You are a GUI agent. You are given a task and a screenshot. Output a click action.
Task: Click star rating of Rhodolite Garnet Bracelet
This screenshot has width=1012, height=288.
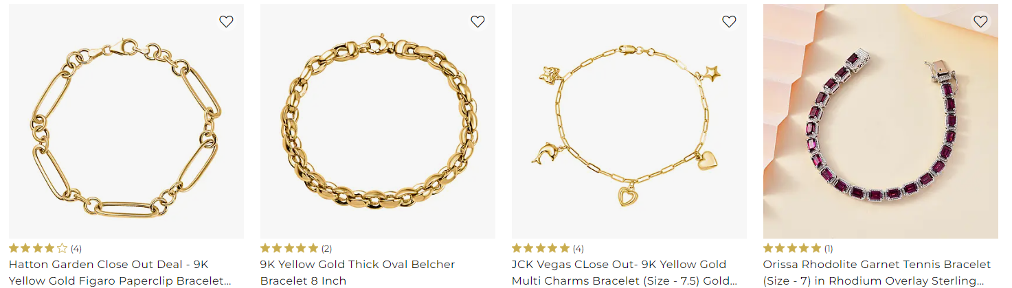pos(793,248)
